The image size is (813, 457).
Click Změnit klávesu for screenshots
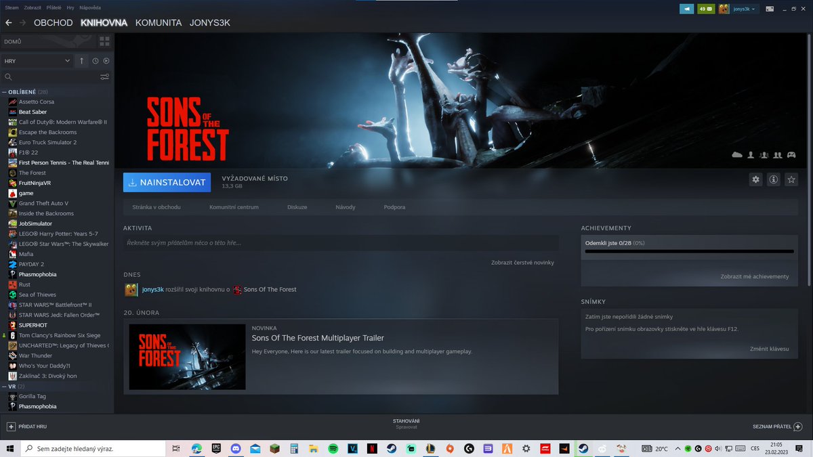(770, 349)
